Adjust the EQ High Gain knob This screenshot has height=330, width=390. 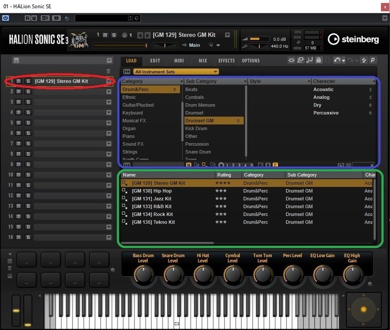tap(352, 275)
